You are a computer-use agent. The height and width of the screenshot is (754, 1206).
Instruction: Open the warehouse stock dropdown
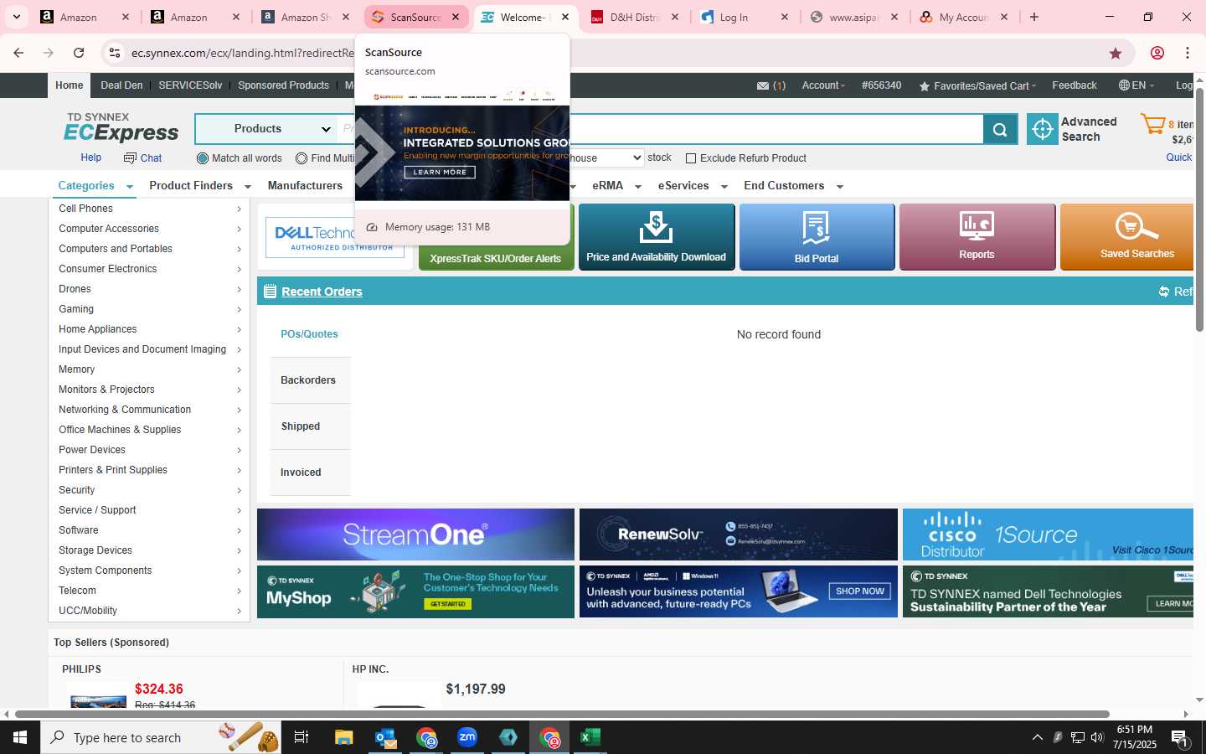coord(606,158)
